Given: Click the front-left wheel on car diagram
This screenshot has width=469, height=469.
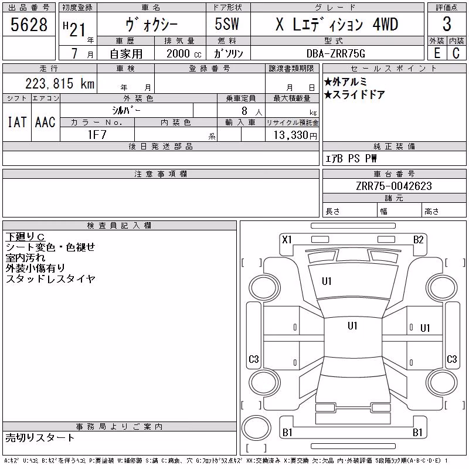Looking at the screenshot, I should pyautogui.click(x=265, y=288).
